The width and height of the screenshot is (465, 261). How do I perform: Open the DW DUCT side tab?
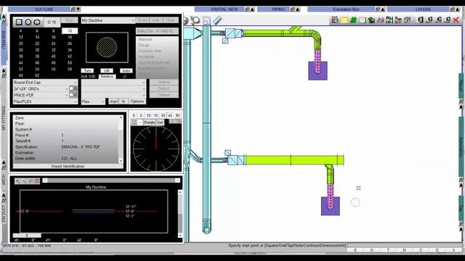[4, 213]
